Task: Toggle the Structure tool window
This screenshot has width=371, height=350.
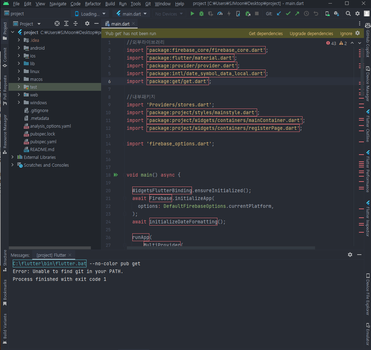Action: [x=5, y=260]
